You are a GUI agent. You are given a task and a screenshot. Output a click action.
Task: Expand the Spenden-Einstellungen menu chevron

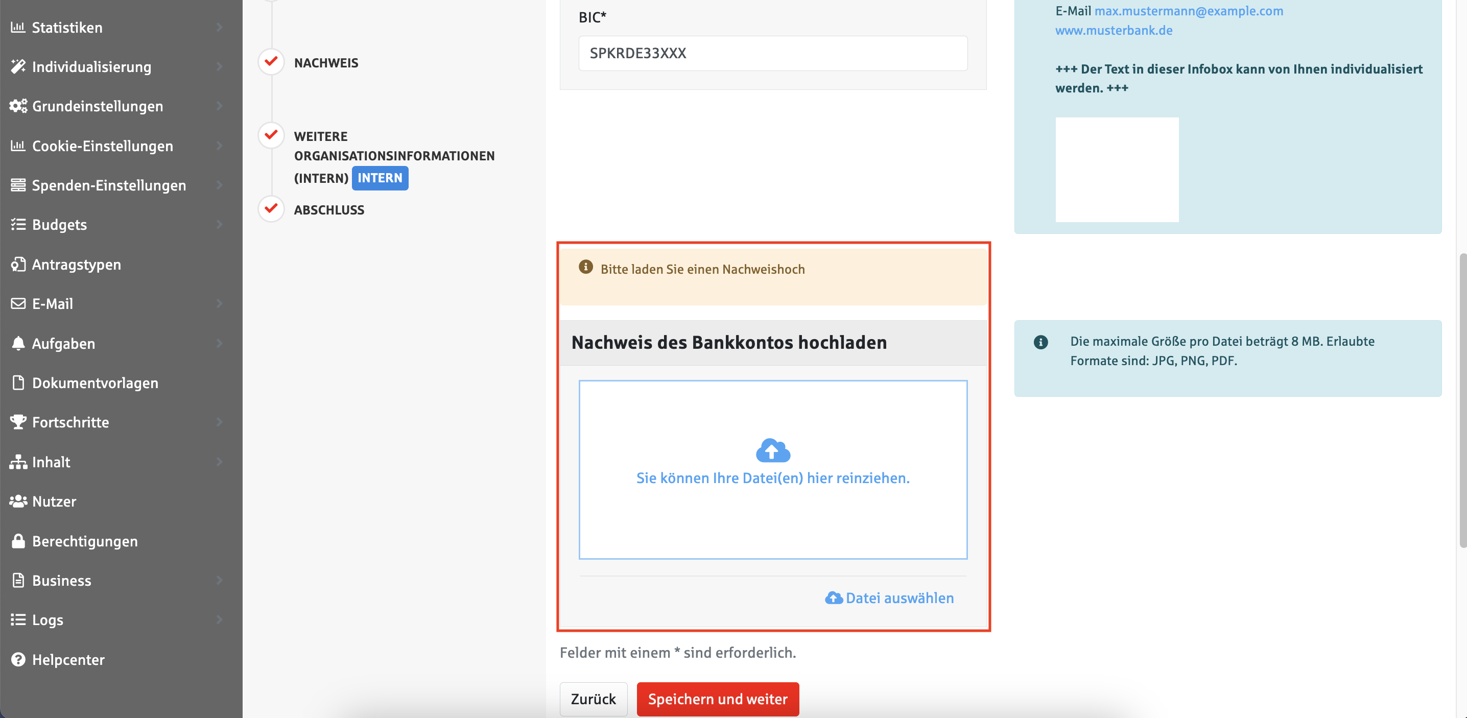pyautogui.click(x=220, y=185)
